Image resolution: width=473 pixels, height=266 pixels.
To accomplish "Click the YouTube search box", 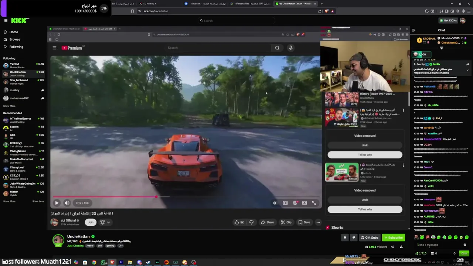I will pos(218,48).
